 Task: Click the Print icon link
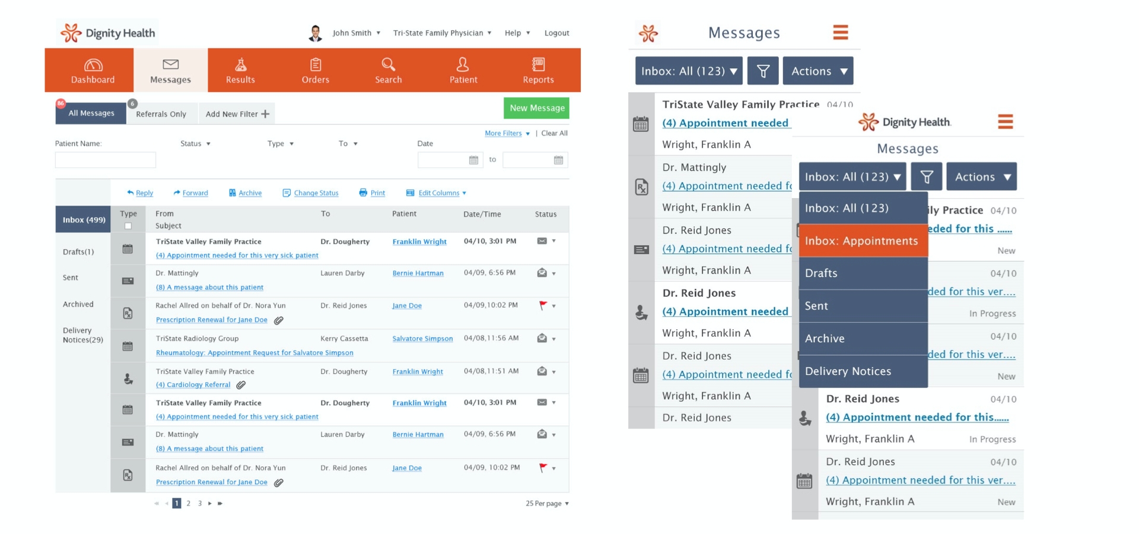(372, 193)
